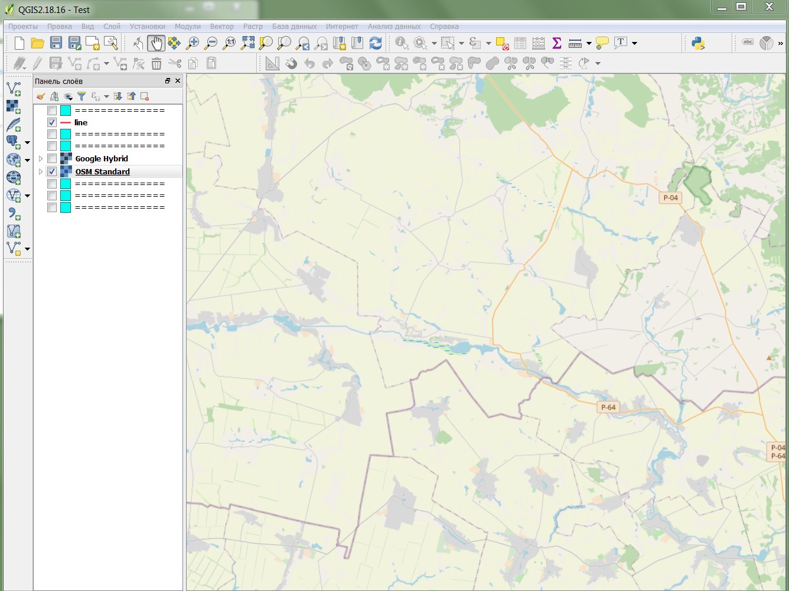This screenshot has width=789, height=591.
Task: Open the Python console
Action: coord(697,43)
